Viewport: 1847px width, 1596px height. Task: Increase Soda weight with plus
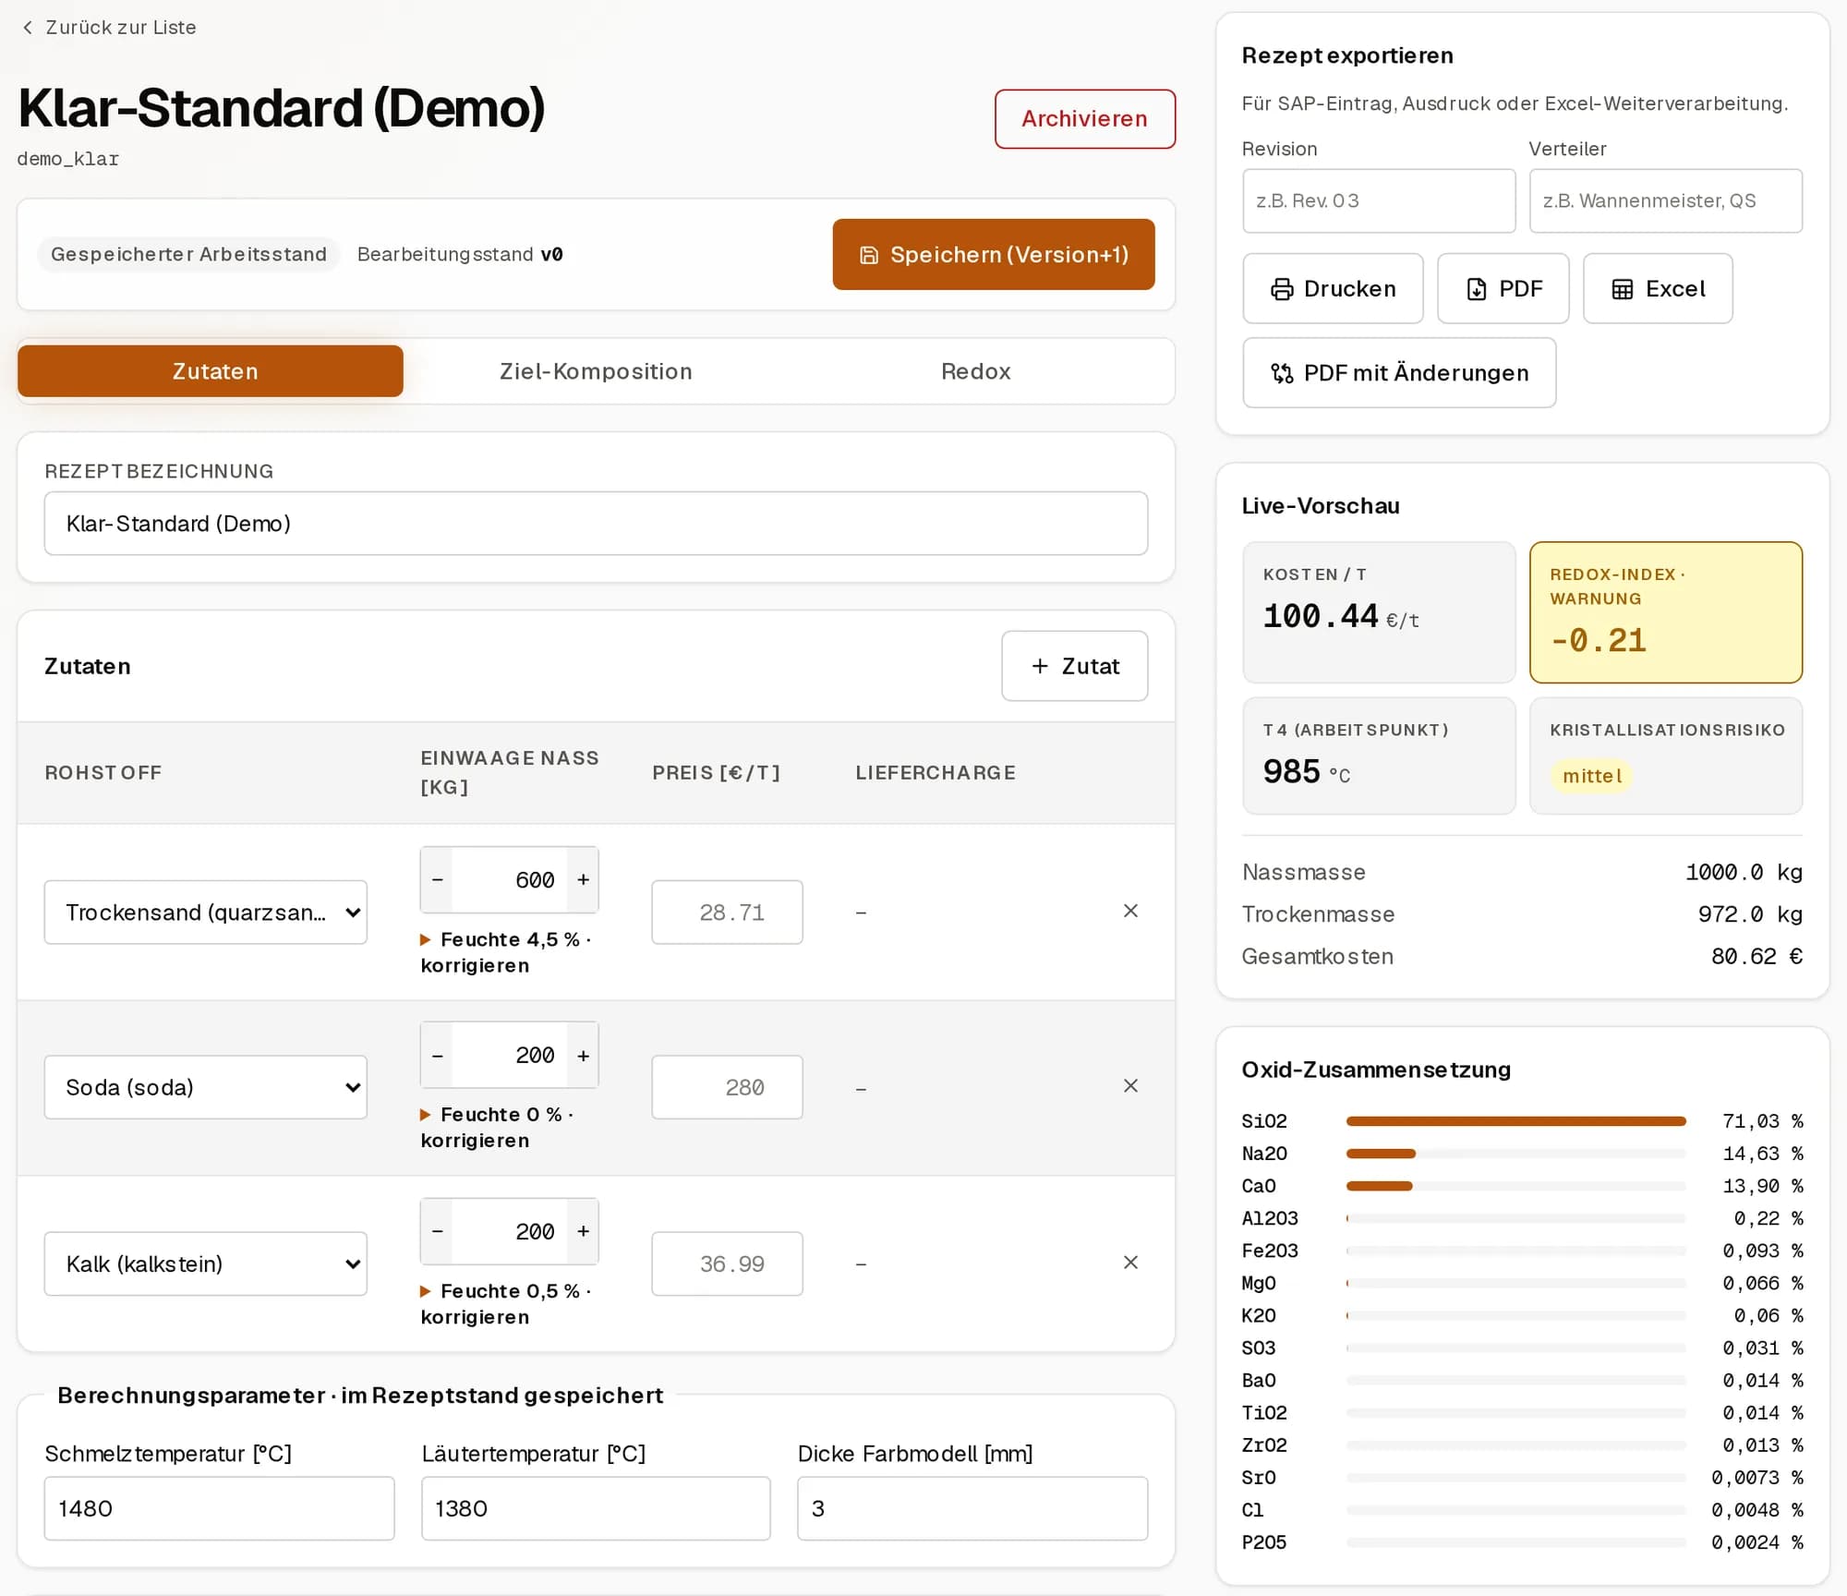click(x=583, y=1056)
